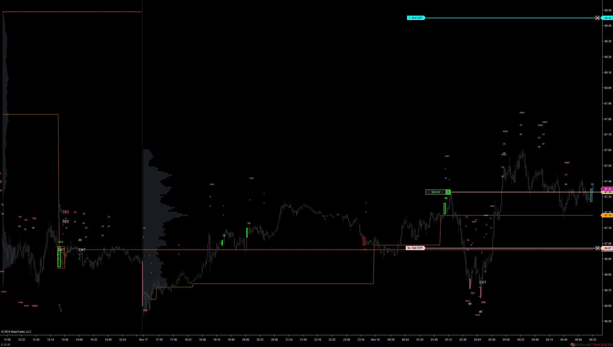The height and width of the screenshot is (347, 613).
Task: Click the orange 67.18 price marker
Action: tap(608, 215)
